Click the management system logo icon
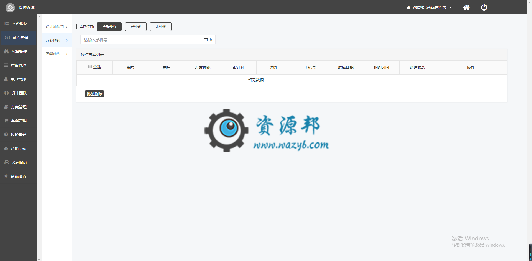 (10, 7)
